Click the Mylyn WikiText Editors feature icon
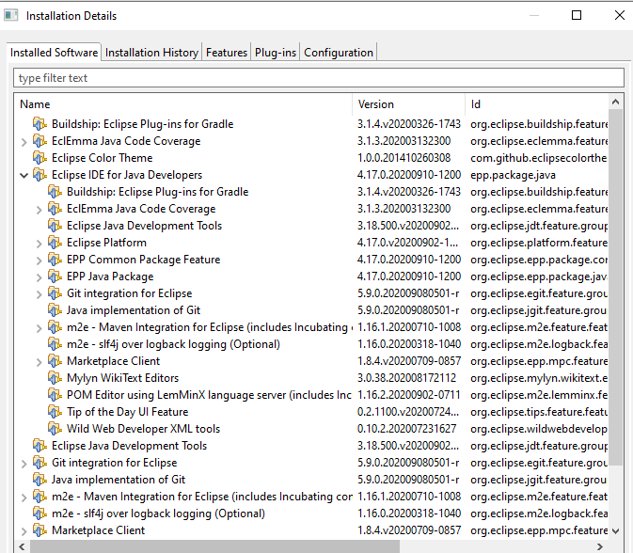633x553 pixels. click(55, 378)
